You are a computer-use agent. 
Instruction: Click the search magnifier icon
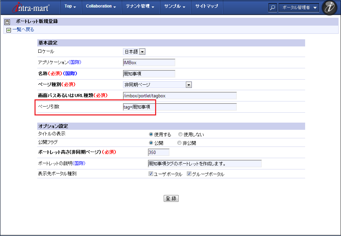click(273, 8)
